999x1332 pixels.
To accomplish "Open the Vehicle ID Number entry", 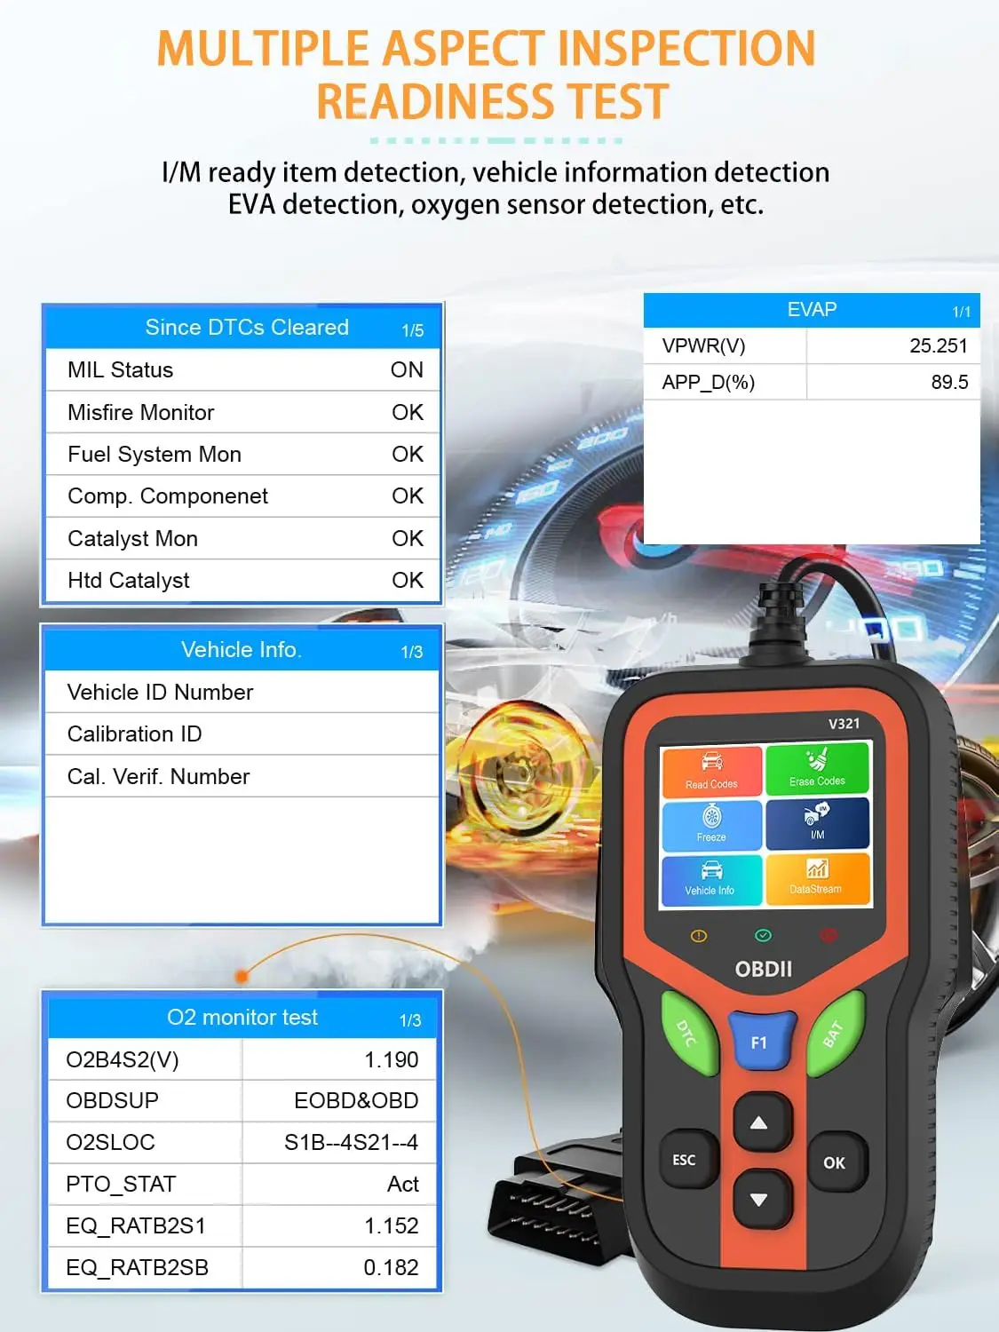I will click(242, 692).
